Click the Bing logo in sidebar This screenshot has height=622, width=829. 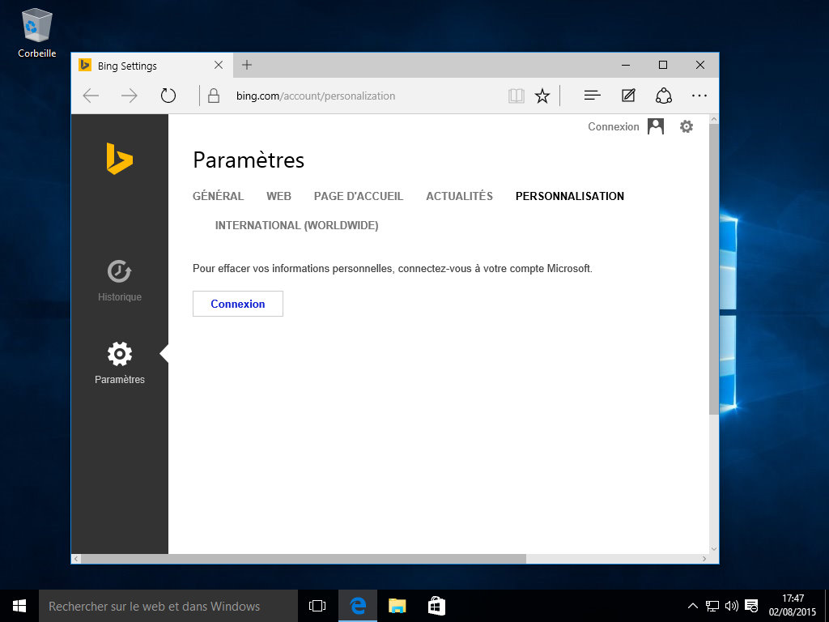coord(119,159)
